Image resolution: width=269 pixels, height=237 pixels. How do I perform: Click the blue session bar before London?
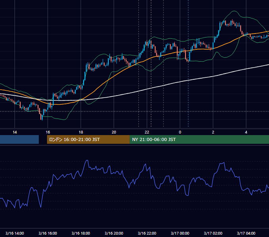(19, 139)
